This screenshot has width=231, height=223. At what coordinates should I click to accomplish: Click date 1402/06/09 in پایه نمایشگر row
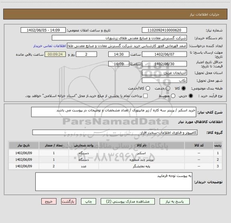[24, 166]
